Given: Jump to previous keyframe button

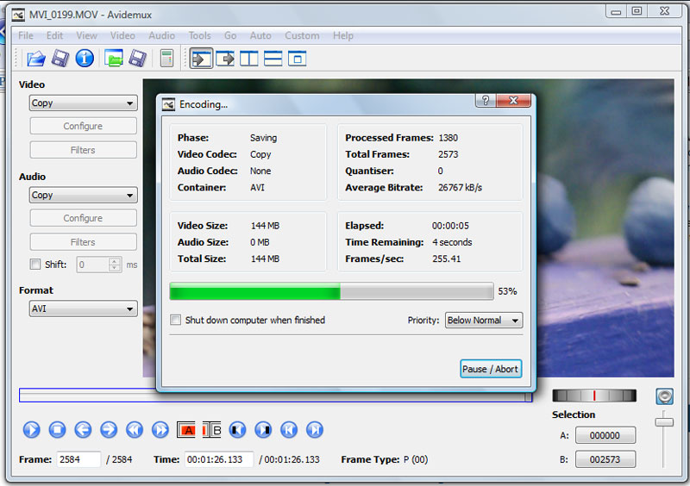Looking at the screenshot, I should pos(135,429).
